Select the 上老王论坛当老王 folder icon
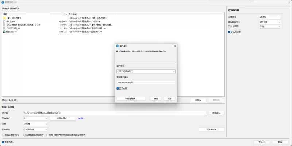 (4, 18)
